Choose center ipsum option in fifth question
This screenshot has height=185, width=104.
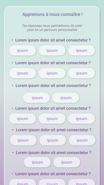pos(53,140)
